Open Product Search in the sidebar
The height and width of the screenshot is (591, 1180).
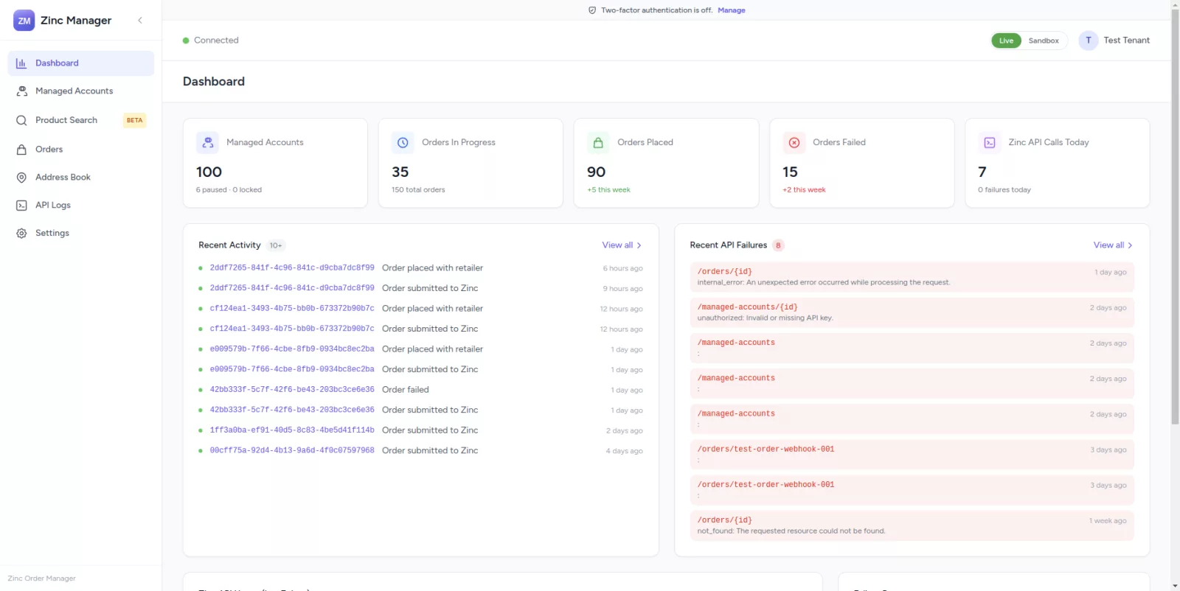pyautogui.click(x=81, y=120)
